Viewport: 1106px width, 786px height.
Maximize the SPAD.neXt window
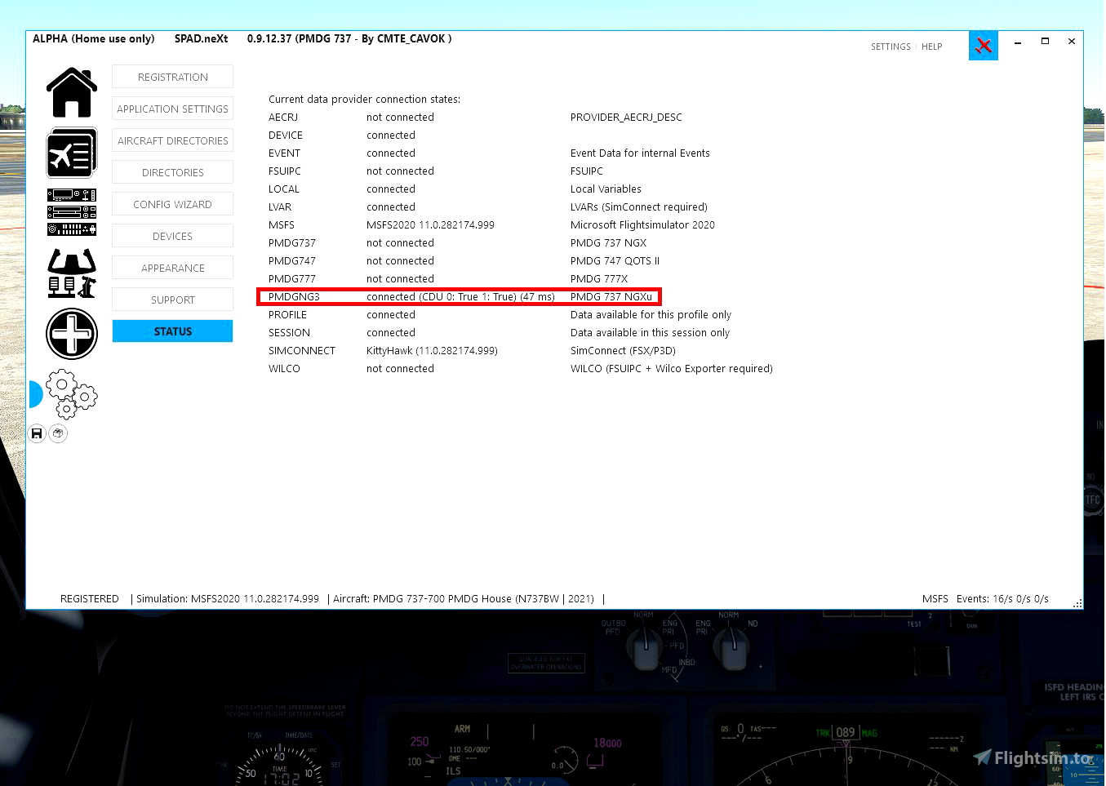tap(1045, 42)
